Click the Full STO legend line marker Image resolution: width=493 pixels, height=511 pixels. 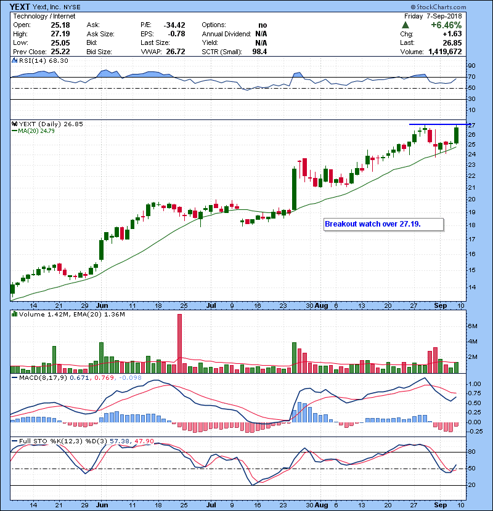(14, 441)
